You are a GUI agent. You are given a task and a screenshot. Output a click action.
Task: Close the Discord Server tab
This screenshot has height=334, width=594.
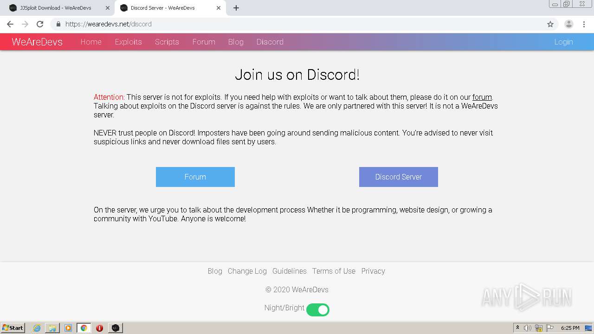219,8
